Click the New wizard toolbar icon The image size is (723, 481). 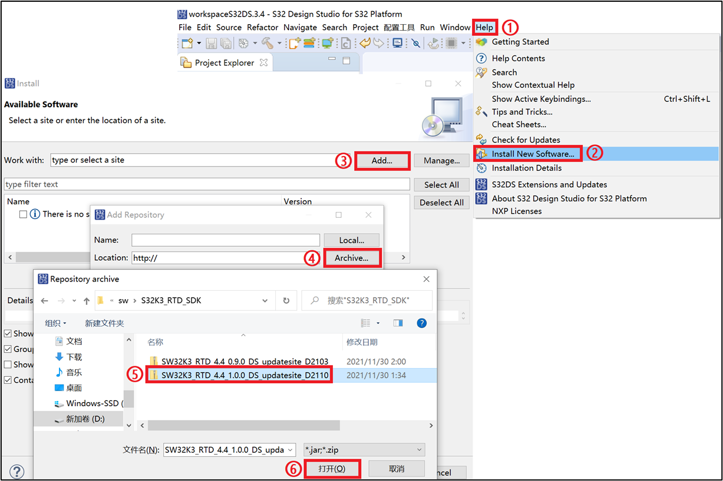(187, 43)
